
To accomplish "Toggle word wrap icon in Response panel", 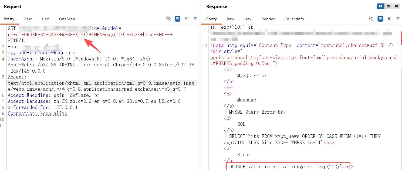I will [380, 19].
